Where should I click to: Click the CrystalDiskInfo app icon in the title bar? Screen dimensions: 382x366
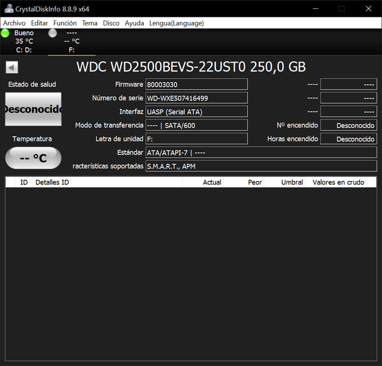click(x=9, y=9)
